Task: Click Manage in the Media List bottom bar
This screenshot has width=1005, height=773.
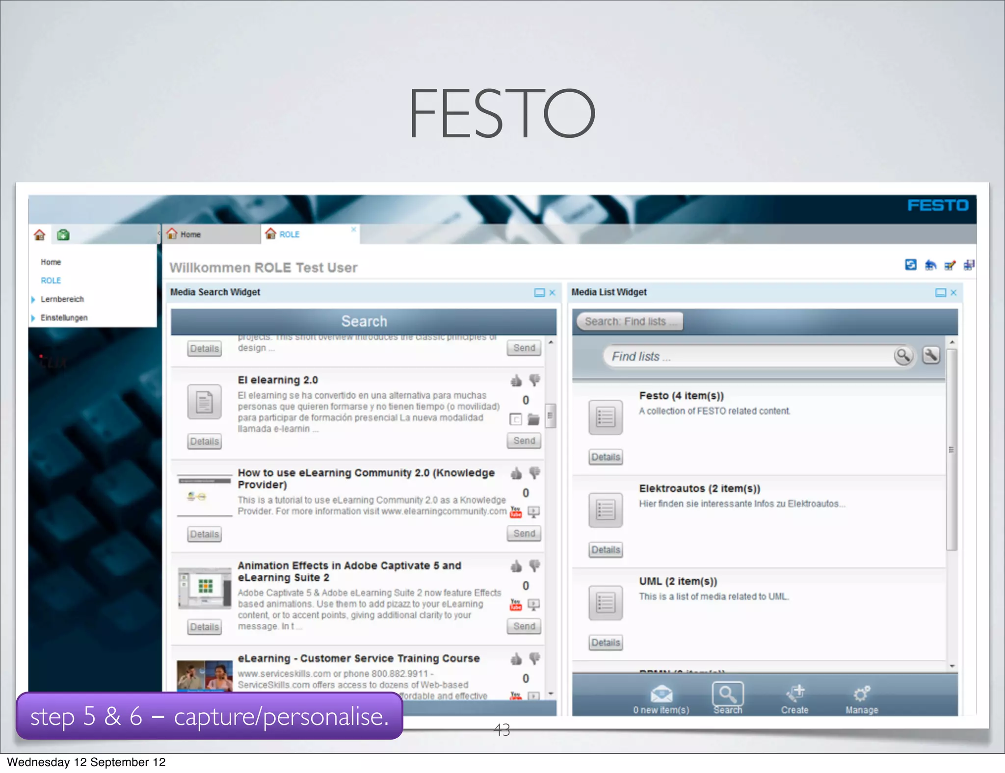Action: coord(862,699)
